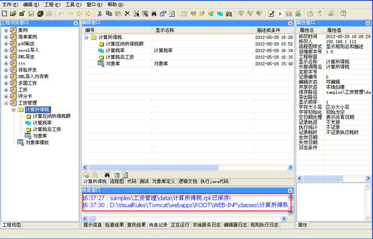373x239 pixels.
Task: Click properties window horizontal scrollbar thumb
Action: pyautogui.click(x=323, y=178)
